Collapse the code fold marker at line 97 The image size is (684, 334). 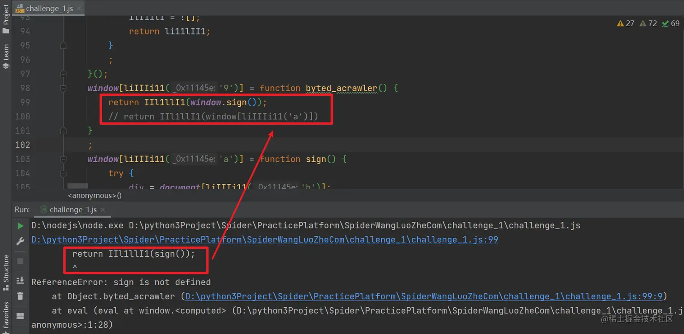point(63,74)
